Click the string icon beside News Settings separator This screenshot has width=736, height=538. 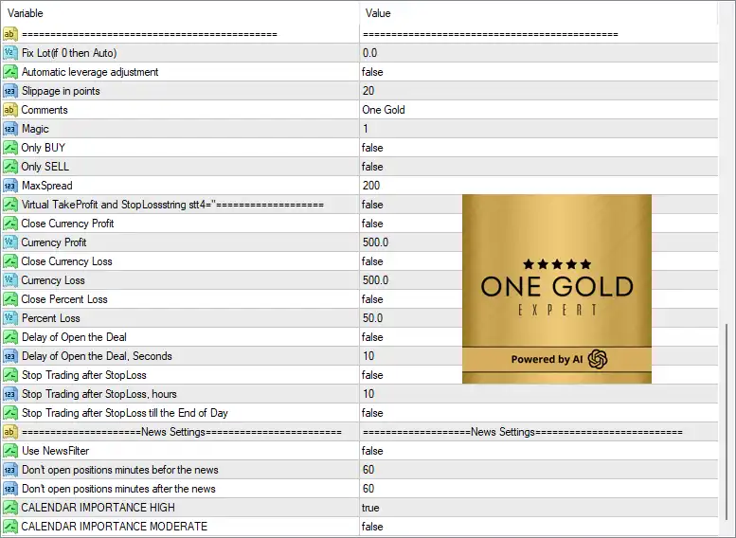coord(9,432)
